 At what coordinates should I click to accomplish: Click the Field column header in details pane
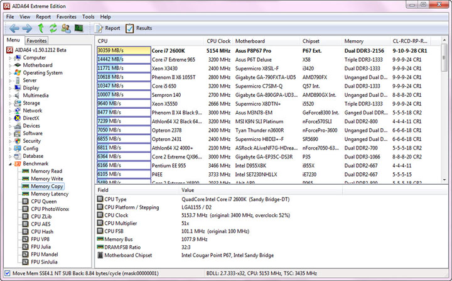pos(137,190)
